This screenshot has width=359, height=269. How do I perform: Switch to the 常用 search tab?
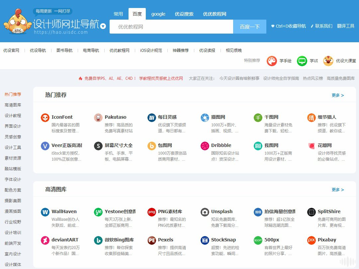pos(118,14)
